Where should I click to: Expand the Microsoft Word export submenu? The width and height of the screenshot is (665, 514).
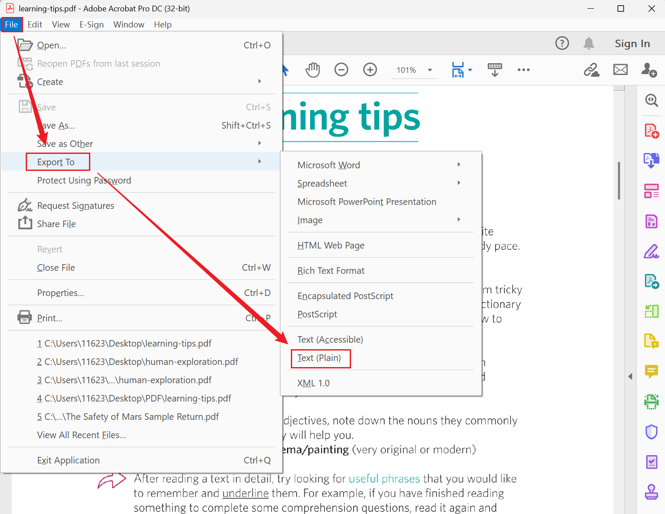[459, 165]
